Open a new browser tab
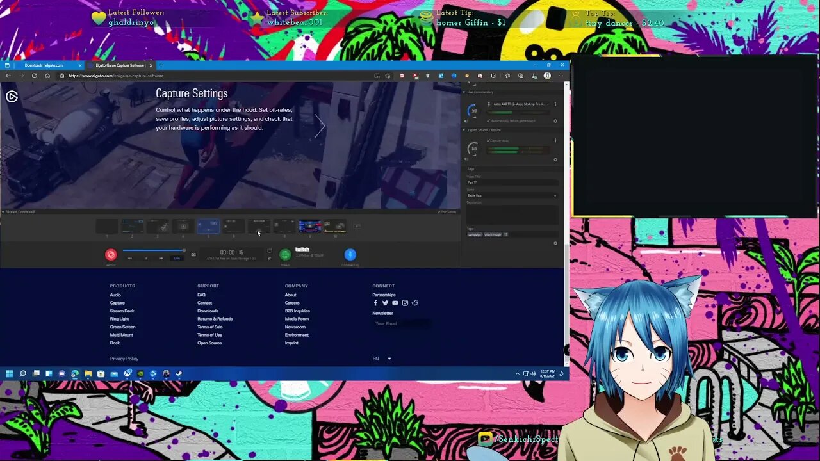 click(x=161, y=65)
